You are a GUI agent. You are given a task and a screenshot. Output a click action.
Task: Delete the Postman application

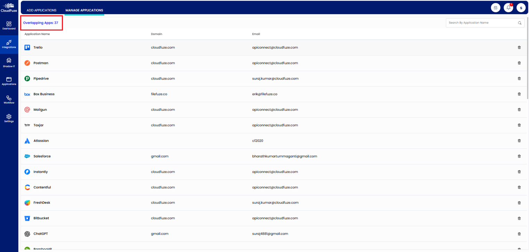(x=519, y=63)
